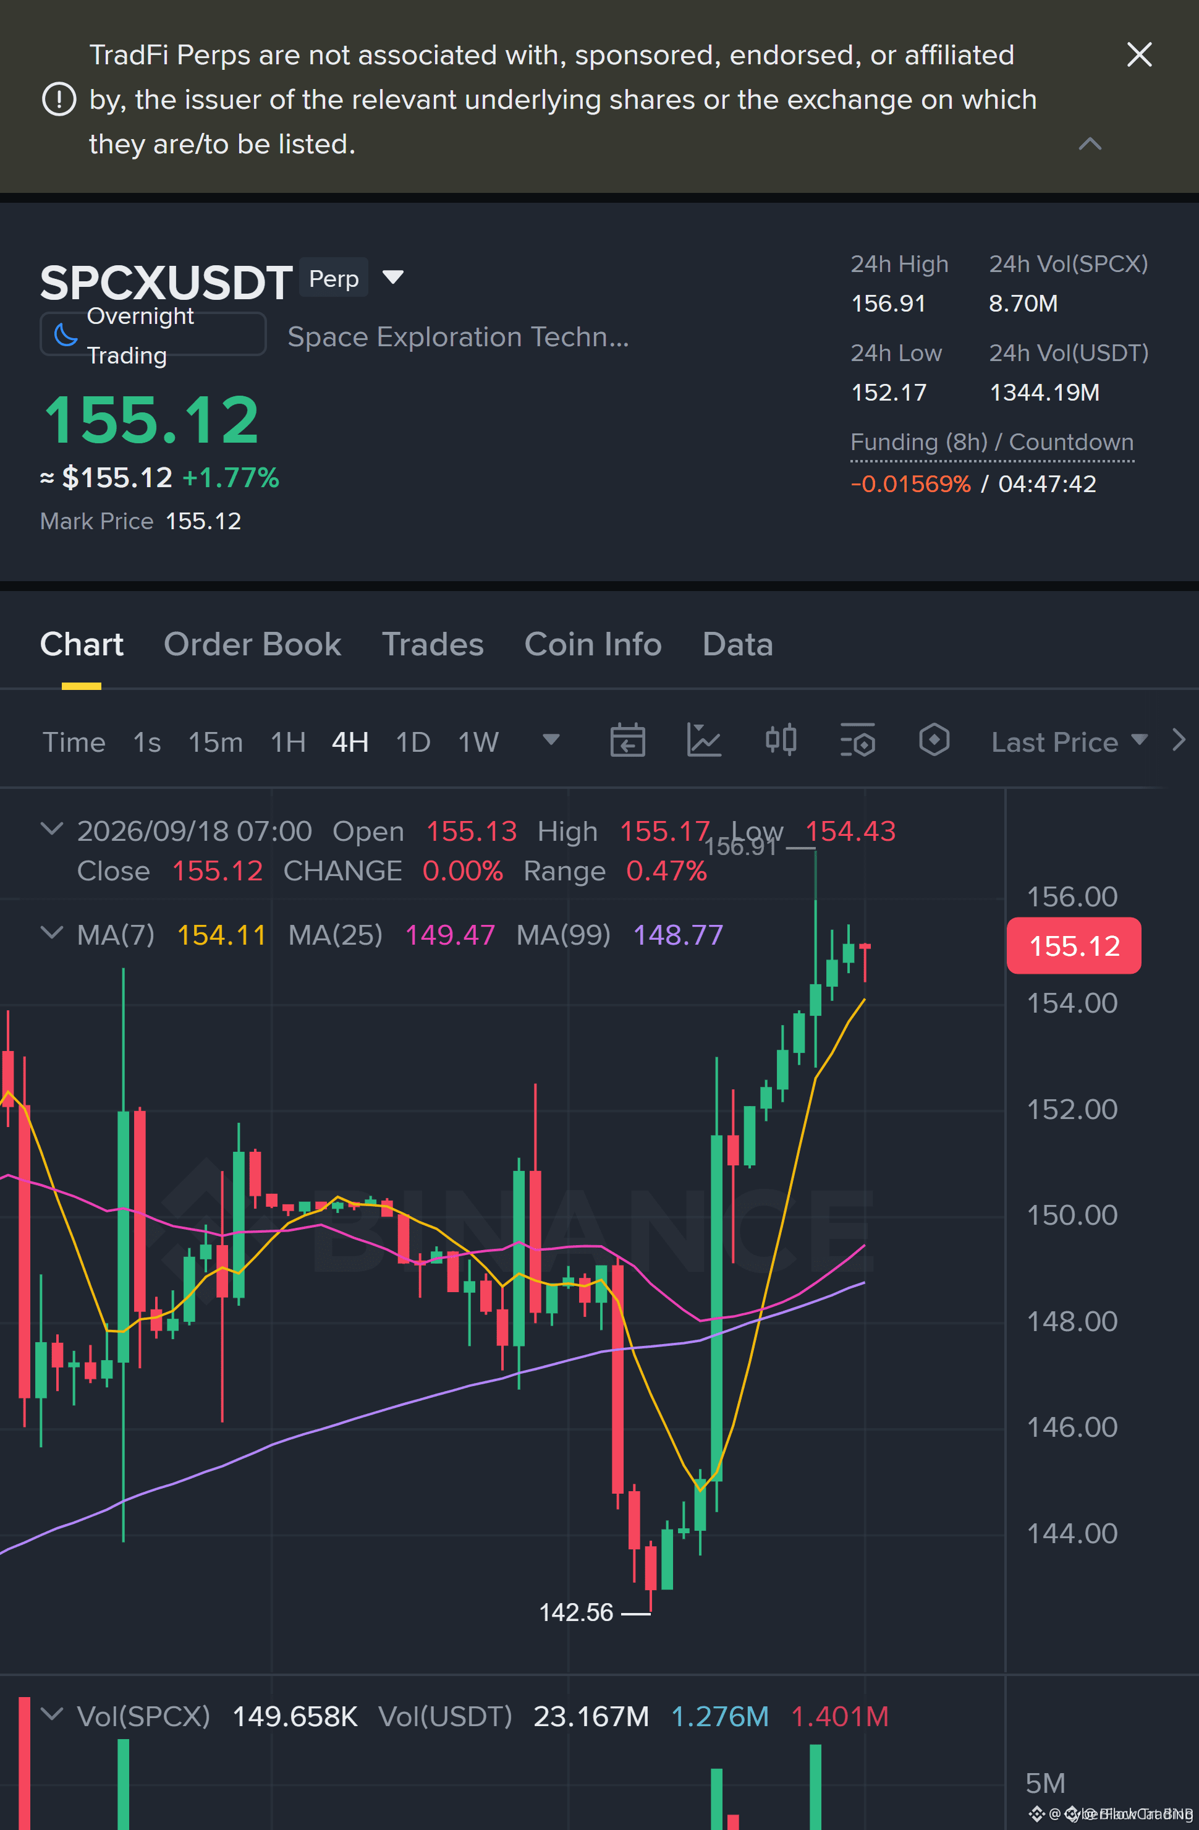Tap the hexagon chart tool icon

(x=934, y=741)
